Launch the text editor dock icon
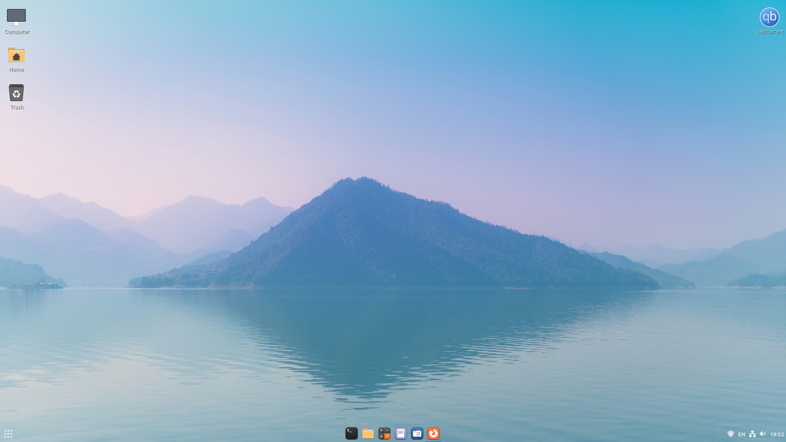The image size is (786, 442). 400,433
